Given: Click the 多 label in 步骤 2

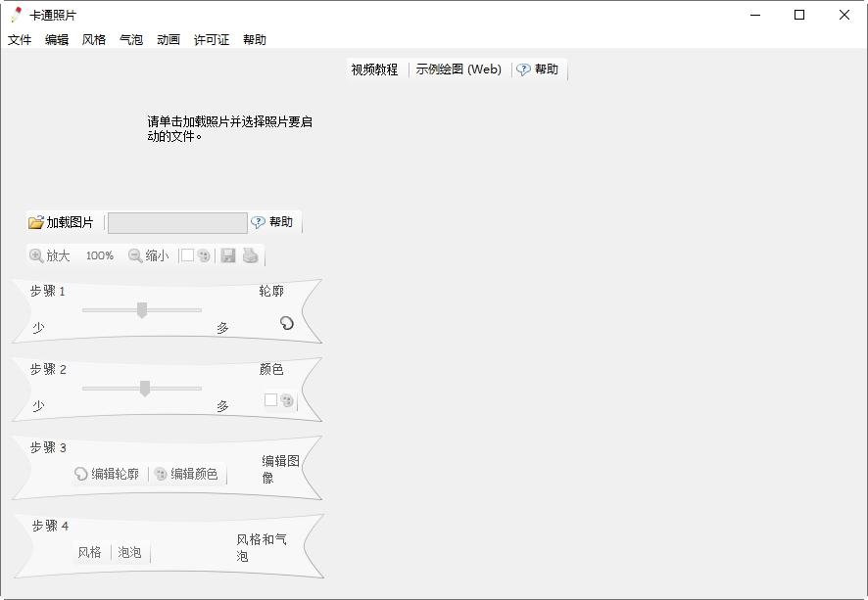Looking at the screenshot, I should 222,406.
